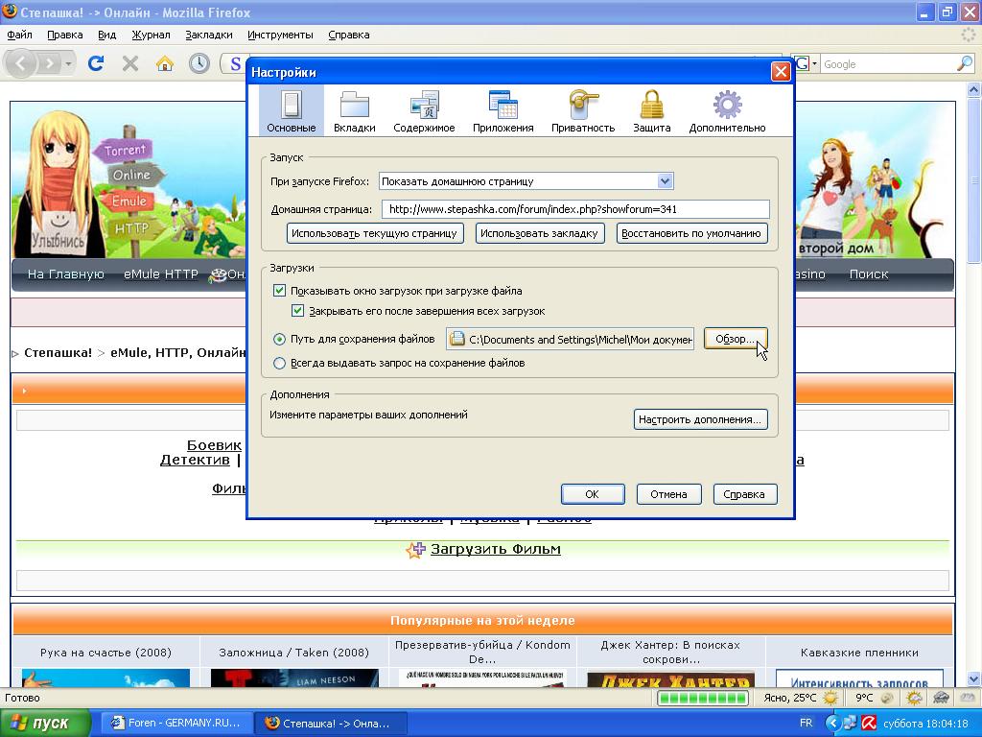Go forward with the Firefox forward arrow

(x=49, y=63)
